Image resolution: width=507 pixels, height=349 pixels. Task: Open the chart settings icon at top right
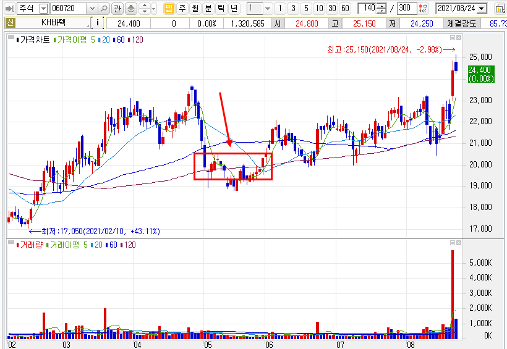500,9
